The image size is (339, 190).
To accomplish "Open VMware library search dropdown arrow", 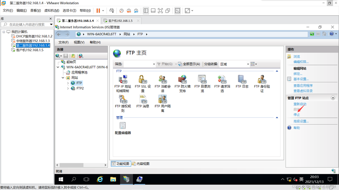I will pos(51,25).
